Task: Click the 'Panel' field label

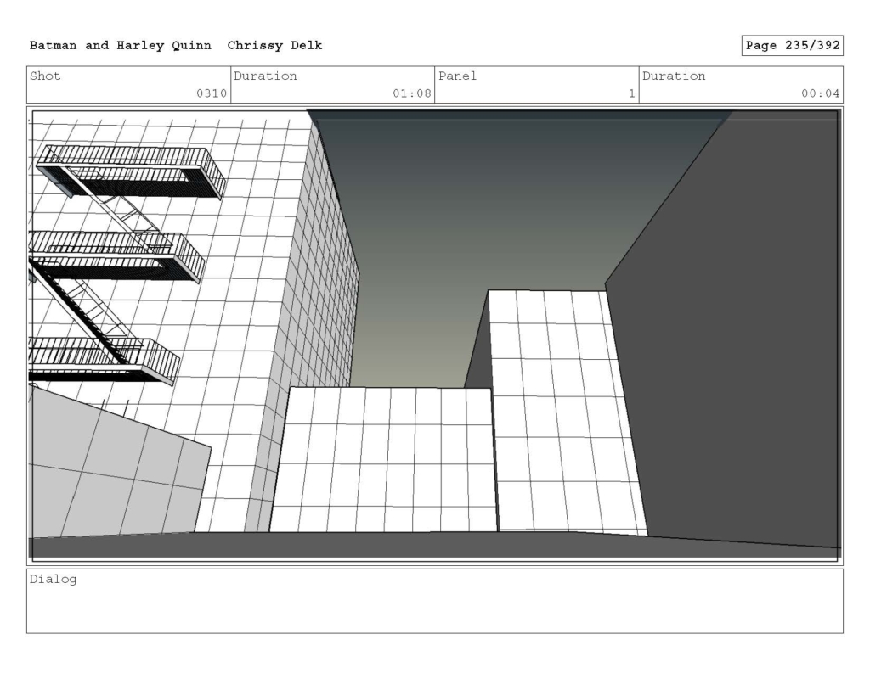Action: [457, 76]
